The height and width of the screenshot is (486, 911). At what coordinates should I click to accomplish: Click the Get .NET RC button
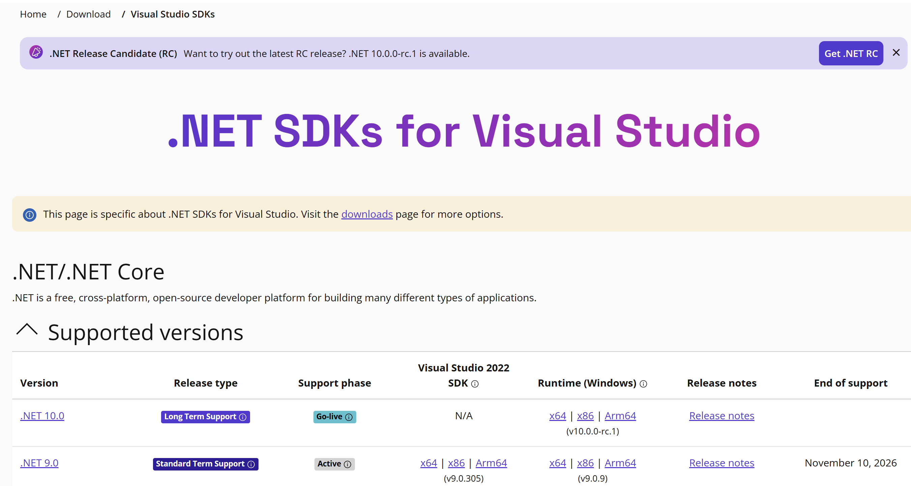pos(851,53)
